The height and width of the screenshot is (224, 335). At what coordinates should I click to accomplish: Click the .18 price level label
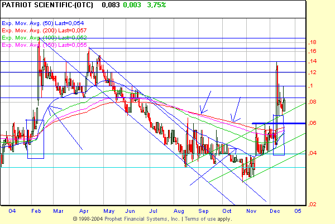[313, 42]
